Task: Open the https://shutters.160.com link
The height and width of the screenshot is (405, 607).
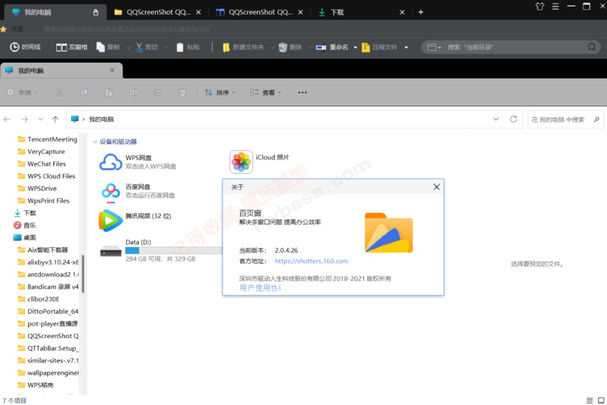Action: pos(311,261)
